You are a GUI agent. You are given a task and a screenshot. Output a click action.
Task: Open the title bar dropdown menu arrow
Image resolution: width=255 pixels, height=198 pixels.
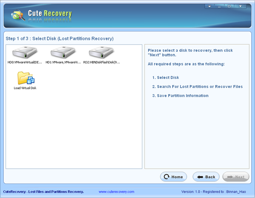coord(210,6)
